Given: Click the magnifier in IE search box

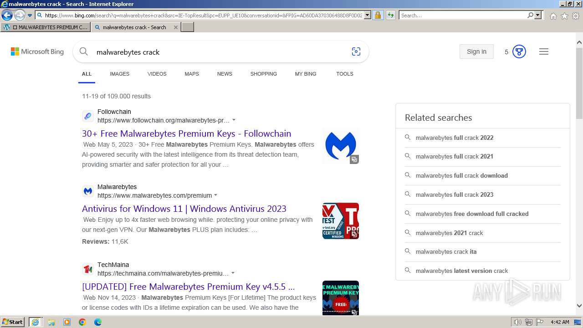Looking at the screenshot, I should tap(531, 15).
